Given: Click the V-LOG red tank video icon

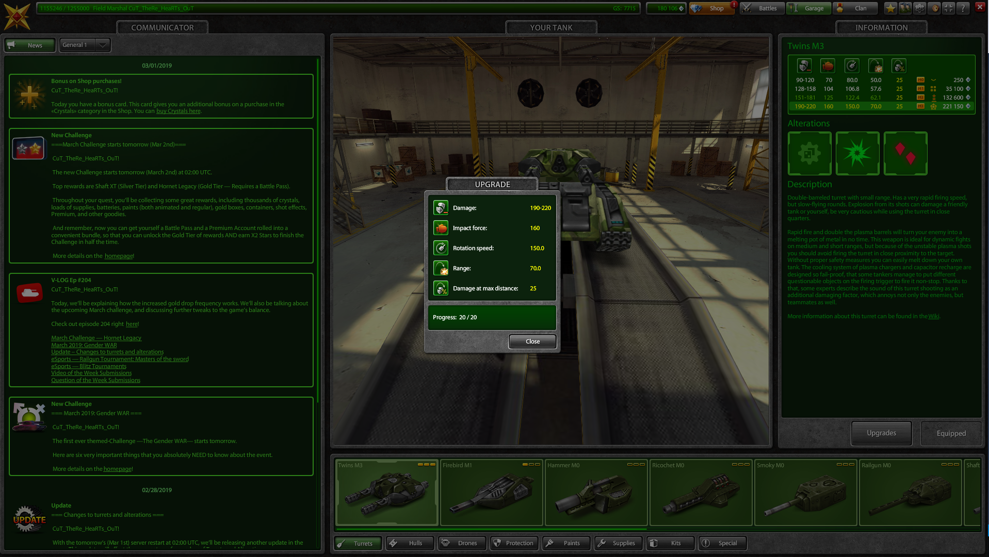Looking at the screenshot, I should (x=29, y=293).
